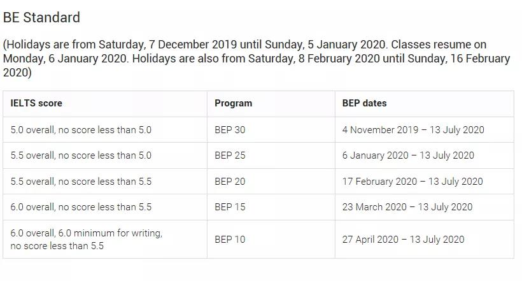Click the BEP 30 program cell
Image resolution: width=522 pixels, height=281 pixels.
230,130
